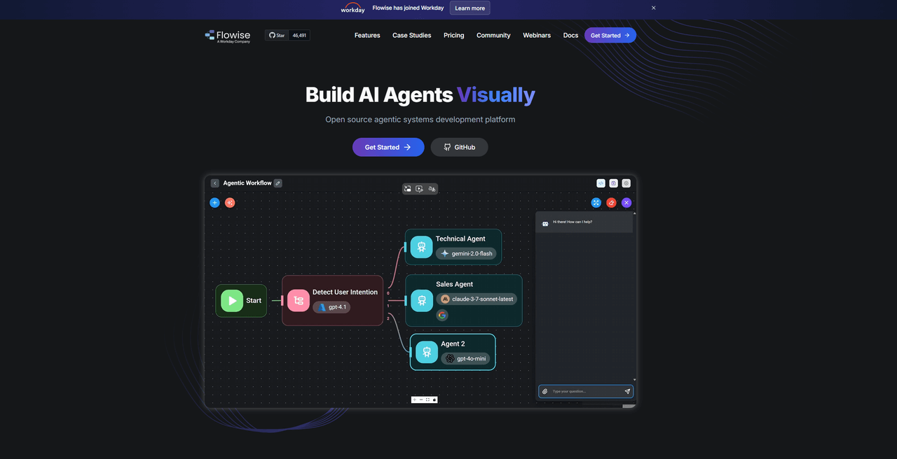Click the gpt-4.1 model chip
The height and width of the screenshot is (459, 897).
(x=331, y=307)
